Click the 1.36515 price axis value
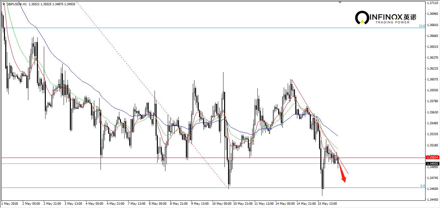The height and width of the screenshot is (208, 440). (432, 47)
